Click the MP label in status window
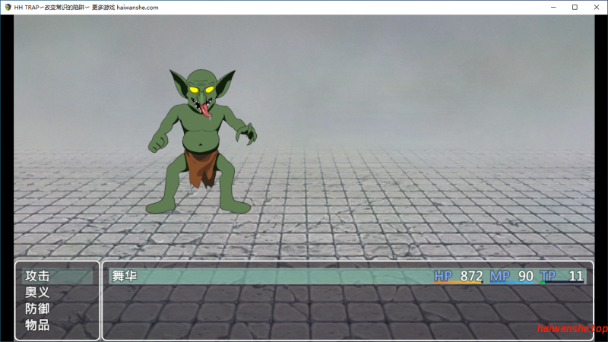The height and width of the screenshot is (342, 608). pos(499,276)
